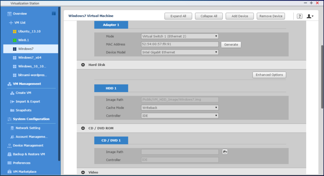Open Enhanced Options for hard disk
Image resolution: width=324 pixels, height=176 pixels.
(x=269, y=75)
